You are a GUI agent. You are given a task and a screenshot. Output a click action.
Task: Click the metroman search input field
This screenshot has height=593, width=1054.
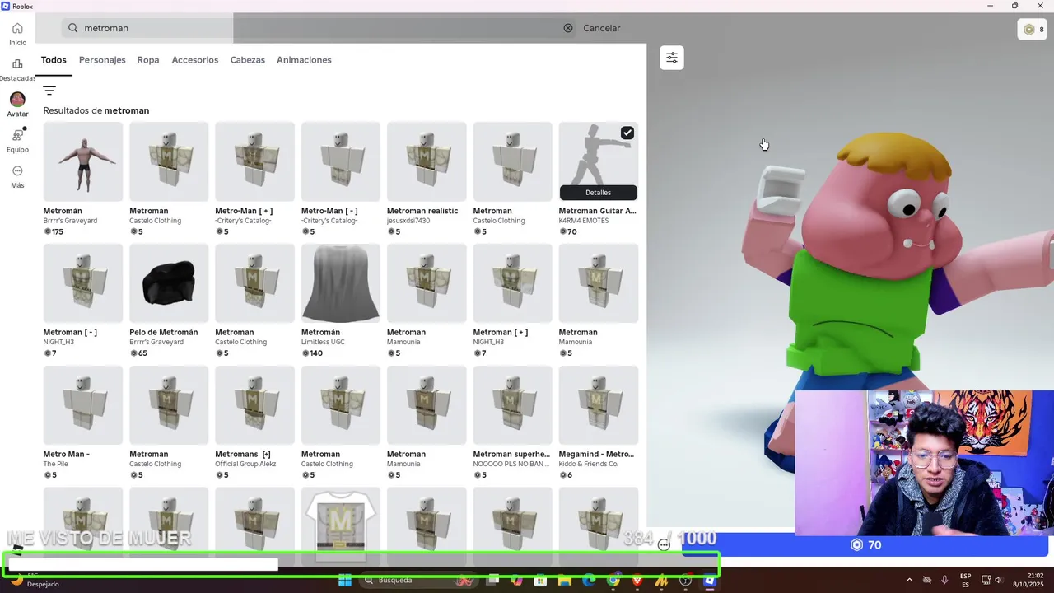(317, 28)
